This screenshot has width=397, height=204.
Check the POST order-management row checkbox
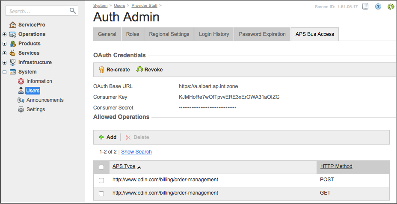click(x=101, y=180)
